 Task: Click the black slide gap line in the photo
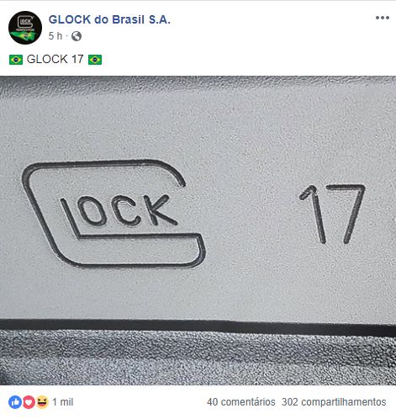pyautogui.click(x=198, y=327)
